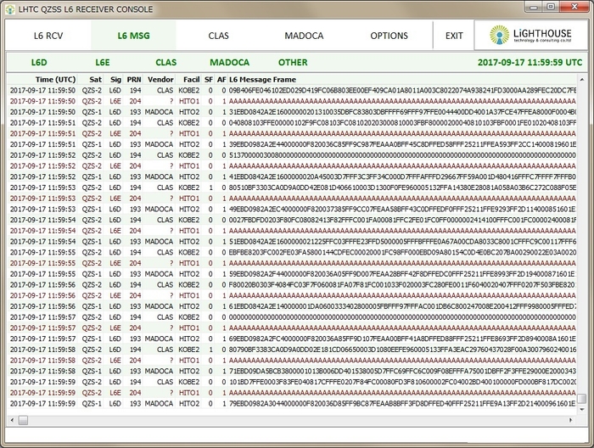The width and height of the screenshot is (594, 448).
Task: Click the horizontal scrollbar left arrow
Action: (x=12, y=419)
